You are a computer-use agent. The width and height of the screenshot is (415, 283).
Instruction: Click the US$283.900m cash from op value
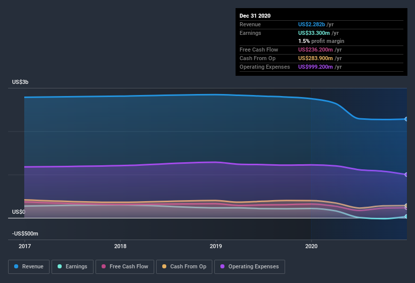pos(315,58)
